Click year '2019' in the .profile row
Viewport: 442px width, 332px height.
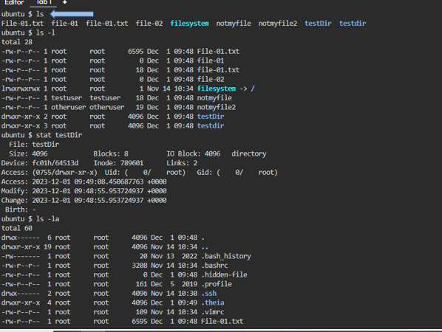[189, 284]
